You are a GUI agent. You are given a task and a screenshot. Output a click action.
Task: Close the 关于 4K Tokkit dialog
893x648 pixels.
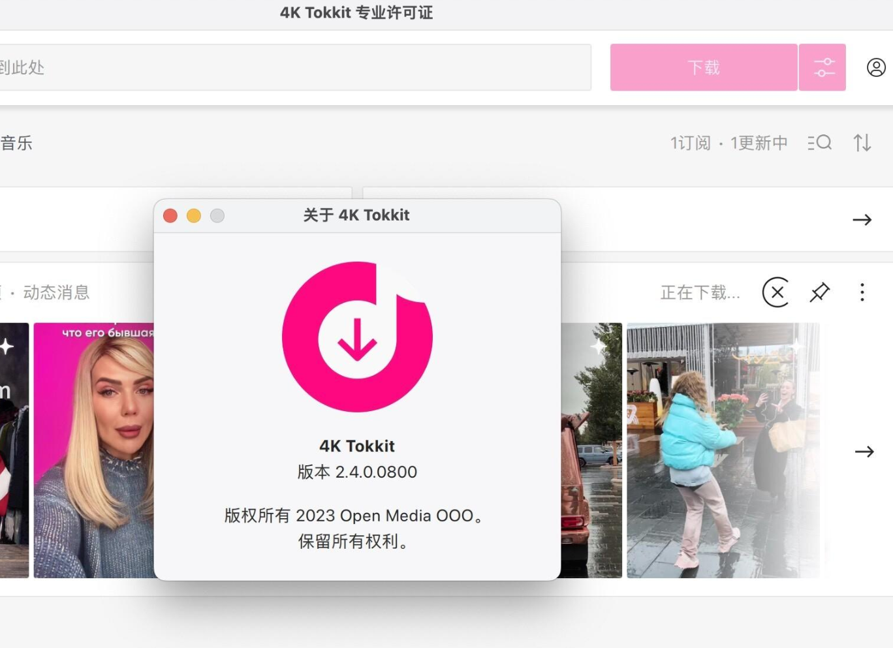(x=170, y=216)
